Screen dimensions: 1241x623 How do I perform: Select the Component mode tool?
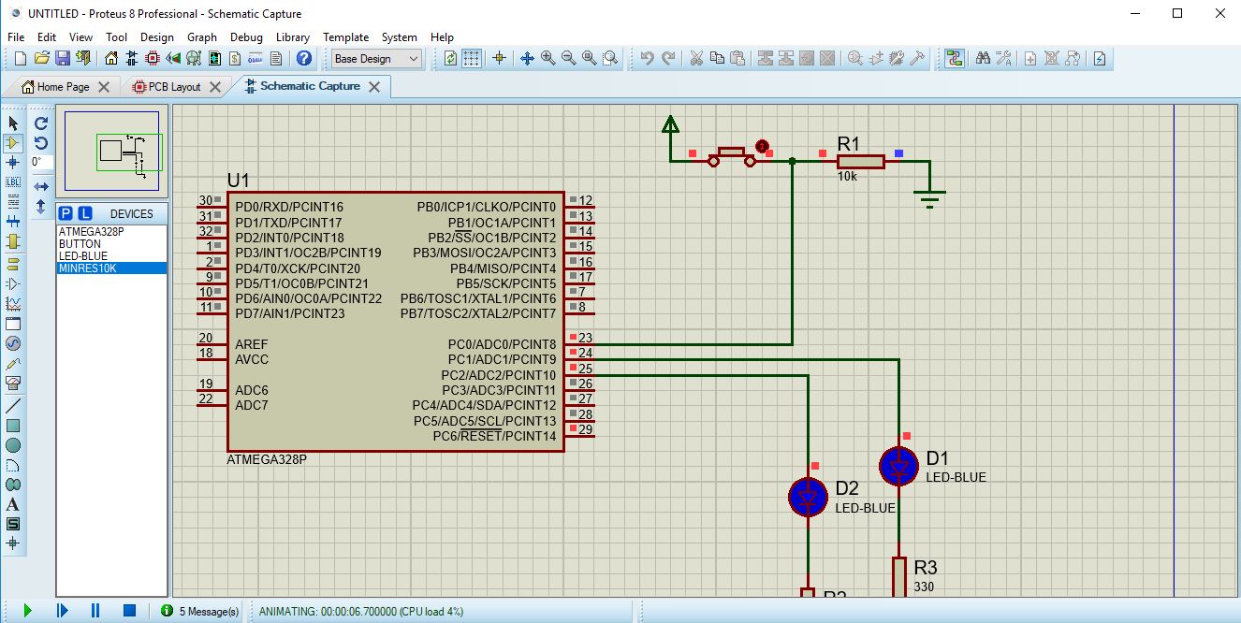pyautogui.click(x=13, y=143)
